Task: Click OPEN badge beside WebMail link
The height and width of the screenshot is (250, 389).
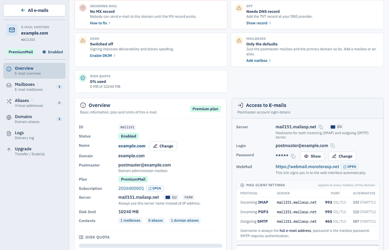Action: (350, 167)
